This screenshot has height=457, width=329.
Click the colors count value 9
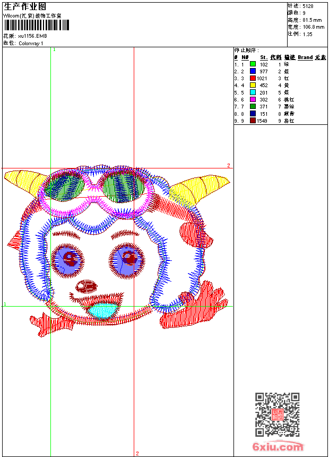pyautogui.click(x=304, y=13)
